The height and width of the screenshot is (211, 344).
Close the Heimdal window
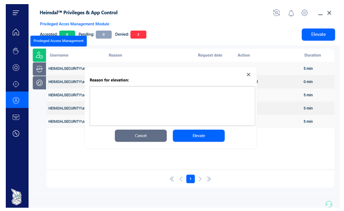(x=329, y=13)
